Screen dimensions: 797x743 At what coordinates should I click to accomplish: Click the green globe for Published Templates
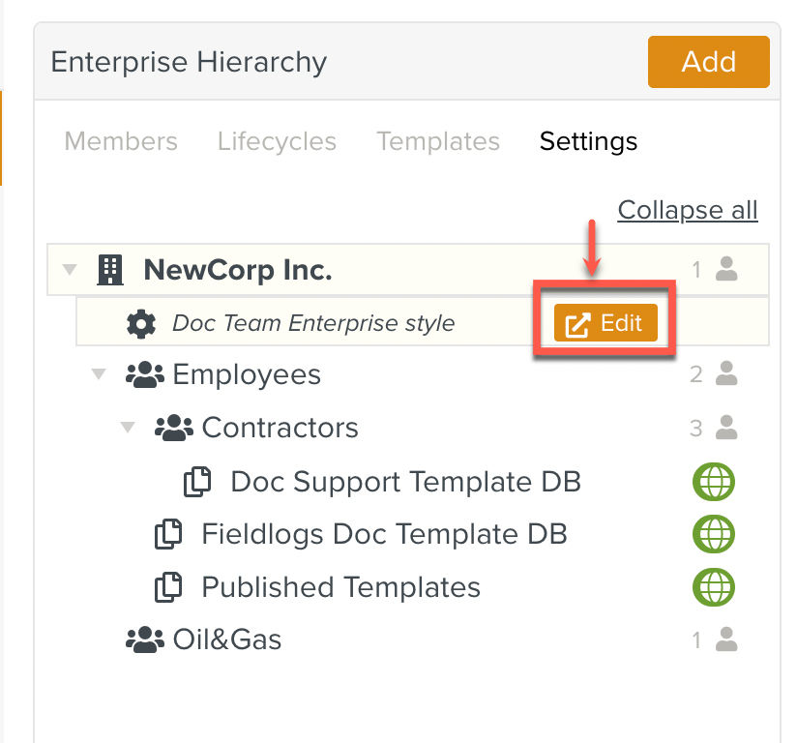click(x=714, y=587)
